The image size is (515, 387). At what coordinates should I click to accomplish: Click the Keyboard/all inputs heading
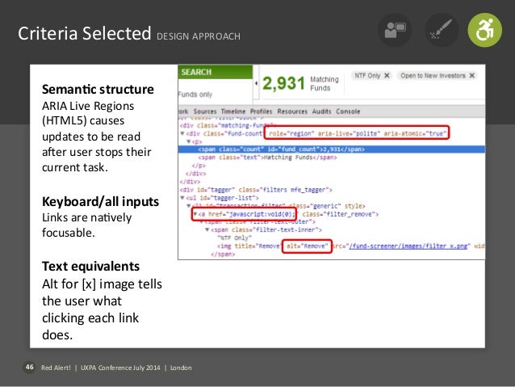pyautogui.click(x=101, y=201)
